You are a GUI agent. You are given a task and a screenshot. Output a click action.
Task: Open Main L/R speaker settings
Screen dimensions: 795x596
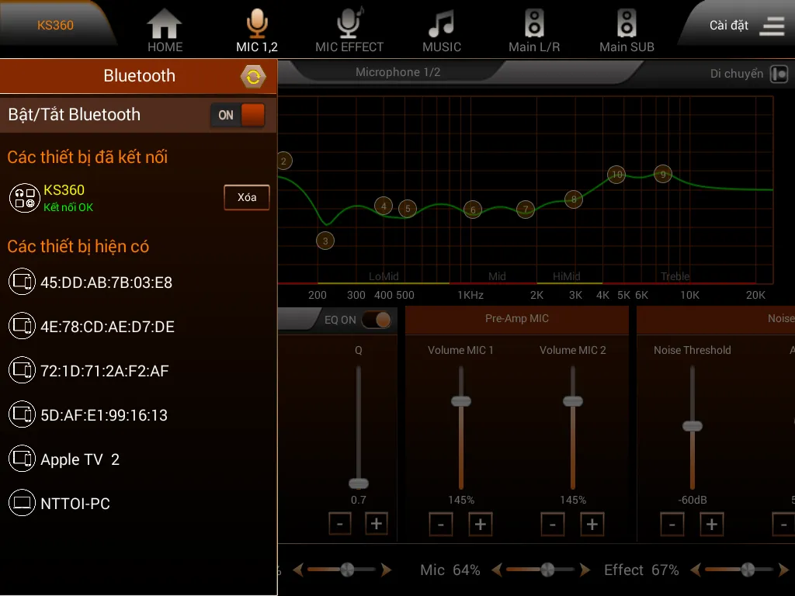coord(534,24)
